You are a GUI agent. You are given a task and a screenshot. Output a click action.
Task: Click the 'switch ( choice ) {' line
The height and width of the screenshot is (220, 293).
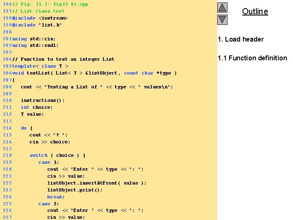(x=57, y=155)
